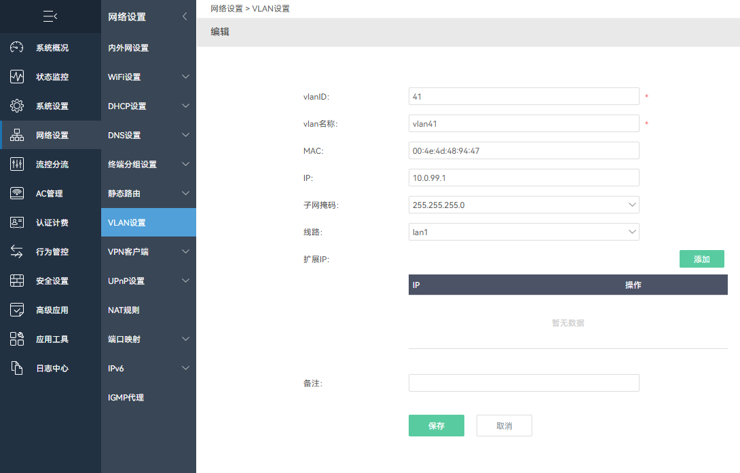
Task: Click the 添加 button for extended IP
Action: pyautogui.click(x=701, y=259)
